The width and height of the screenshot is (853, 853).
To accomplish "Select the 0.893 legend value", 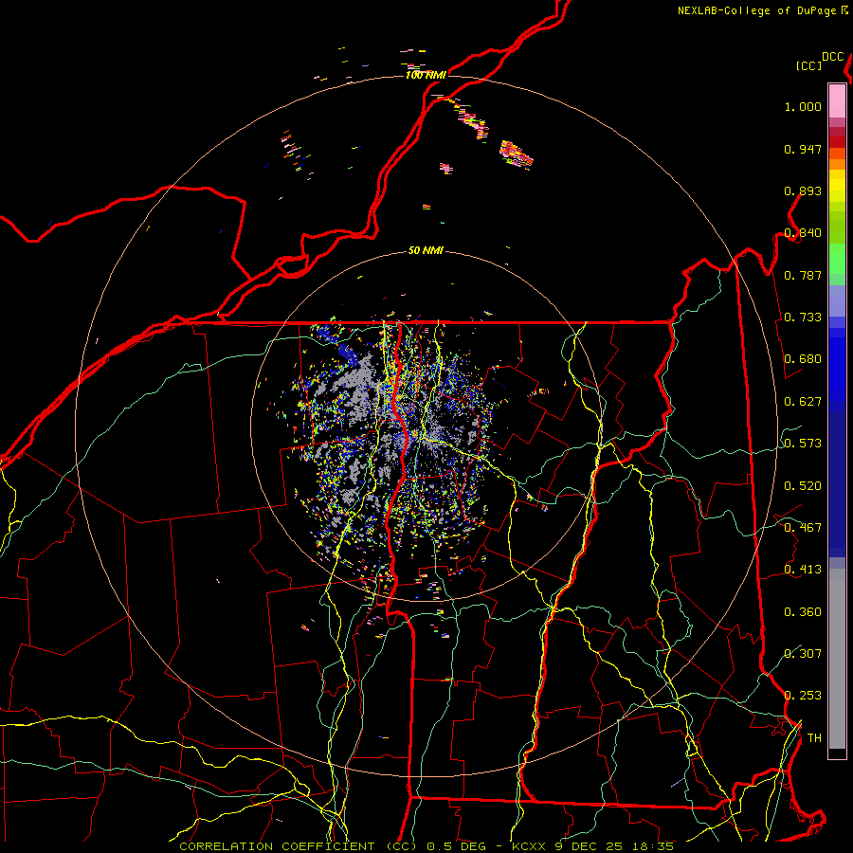I will coord(803,191).
